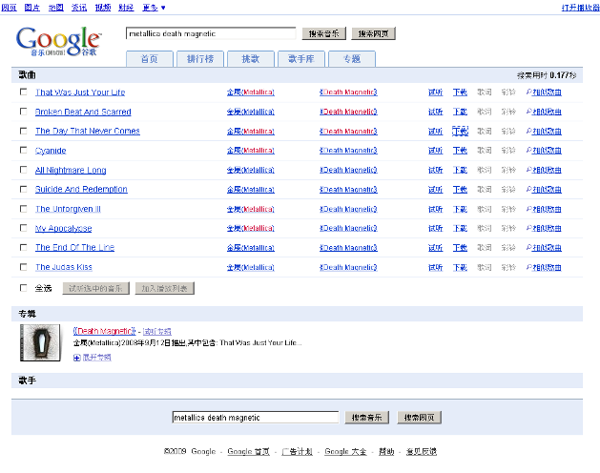Open Google 首页 footer link
The image size is (600, 473).
pyautogui.click(x=249, y=452)
